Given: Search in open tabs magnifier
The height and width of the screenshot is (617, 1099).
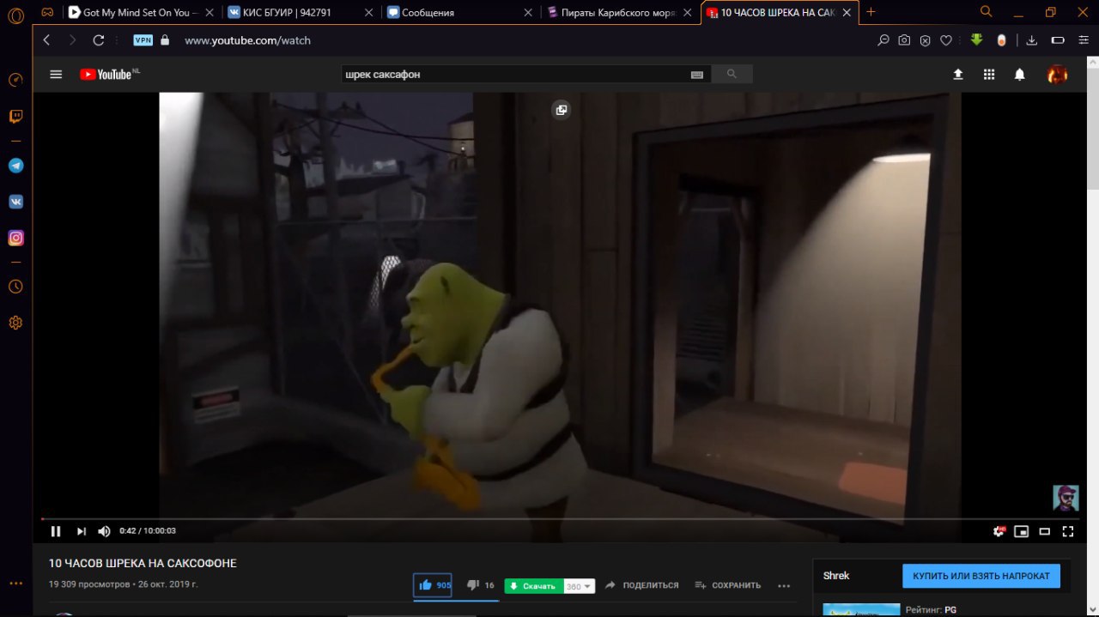Looking at the screenshot, I should [987, 12].
